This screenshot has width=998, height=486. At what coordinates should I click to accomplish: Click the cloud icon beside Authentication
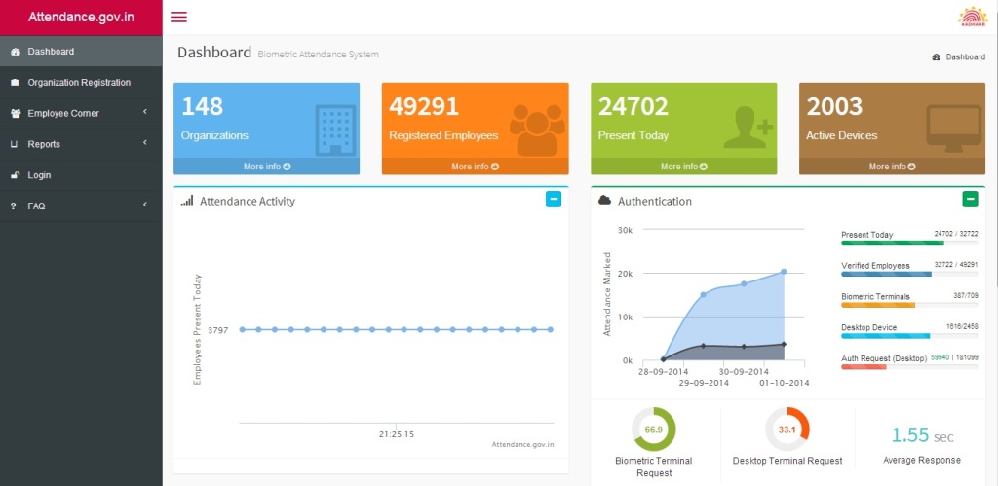click(604, 201)
